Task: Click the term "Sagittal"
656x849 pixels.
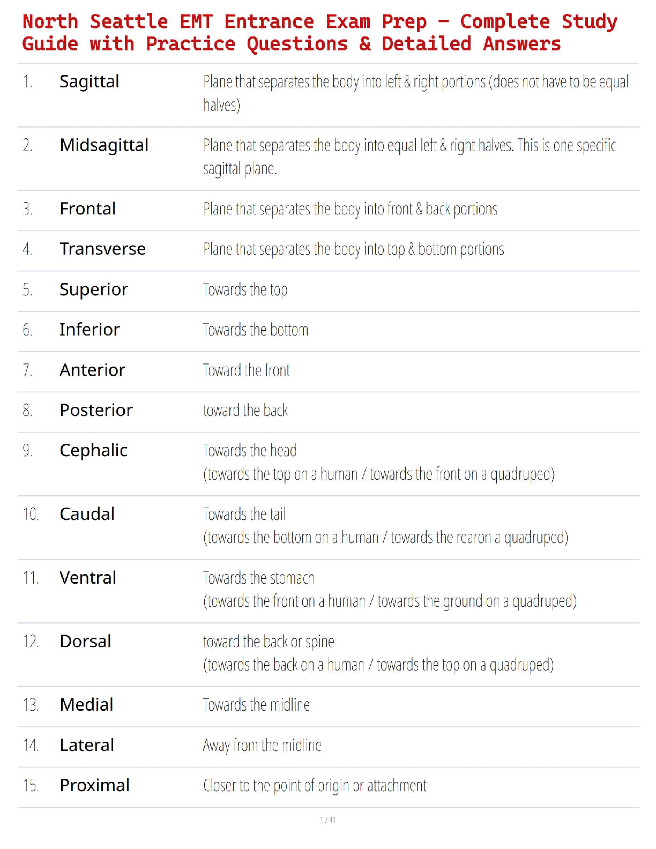Action: click(x=90, y=81)
